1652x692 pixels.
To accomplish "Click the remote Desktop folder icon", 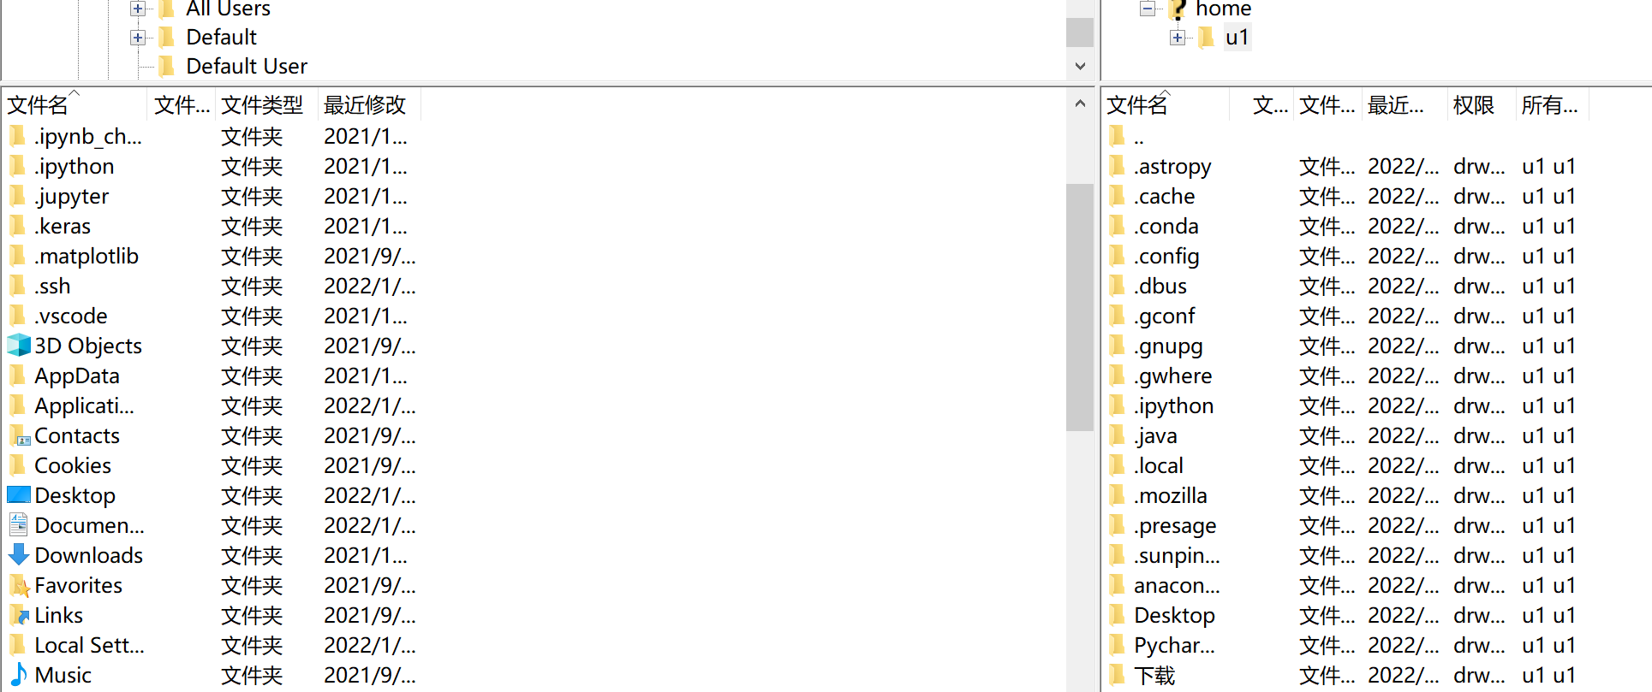I will [x=1117, y=615].
